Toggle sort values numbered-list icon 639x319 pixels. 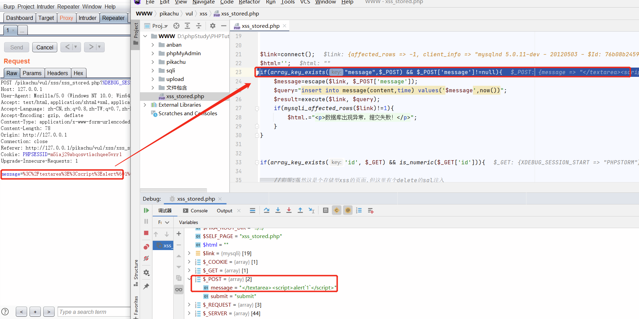pyautogui.click(x=359, y=211)
